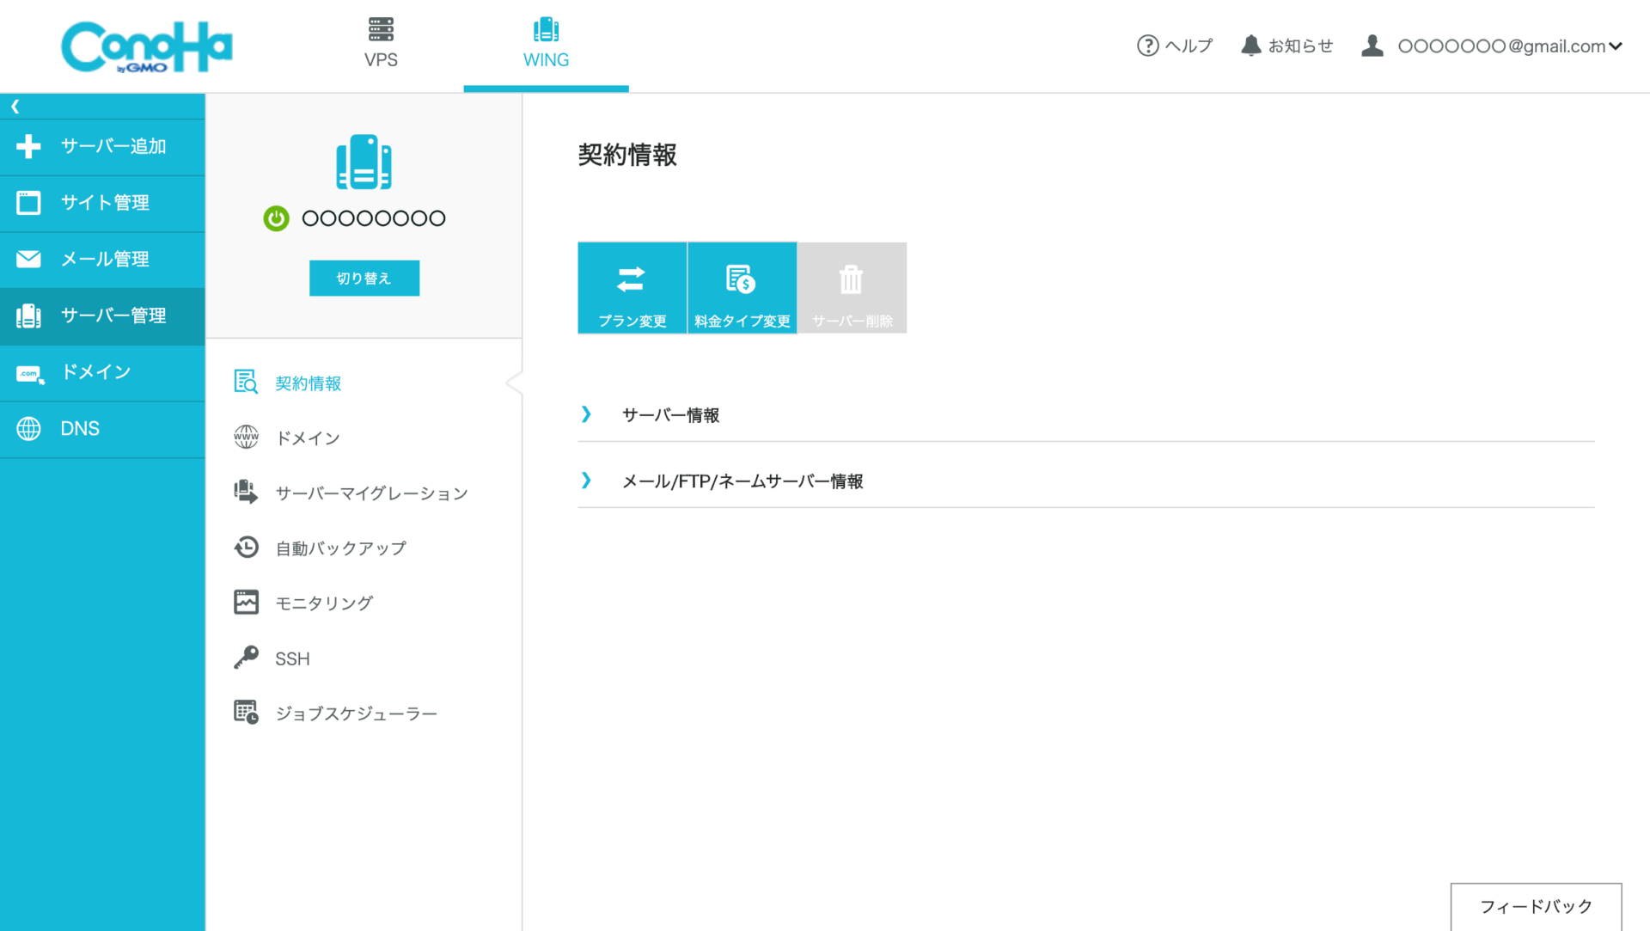Select 自動バックアップ in server submenu
Screen dimensions: 1650x931
click(340, 548)
